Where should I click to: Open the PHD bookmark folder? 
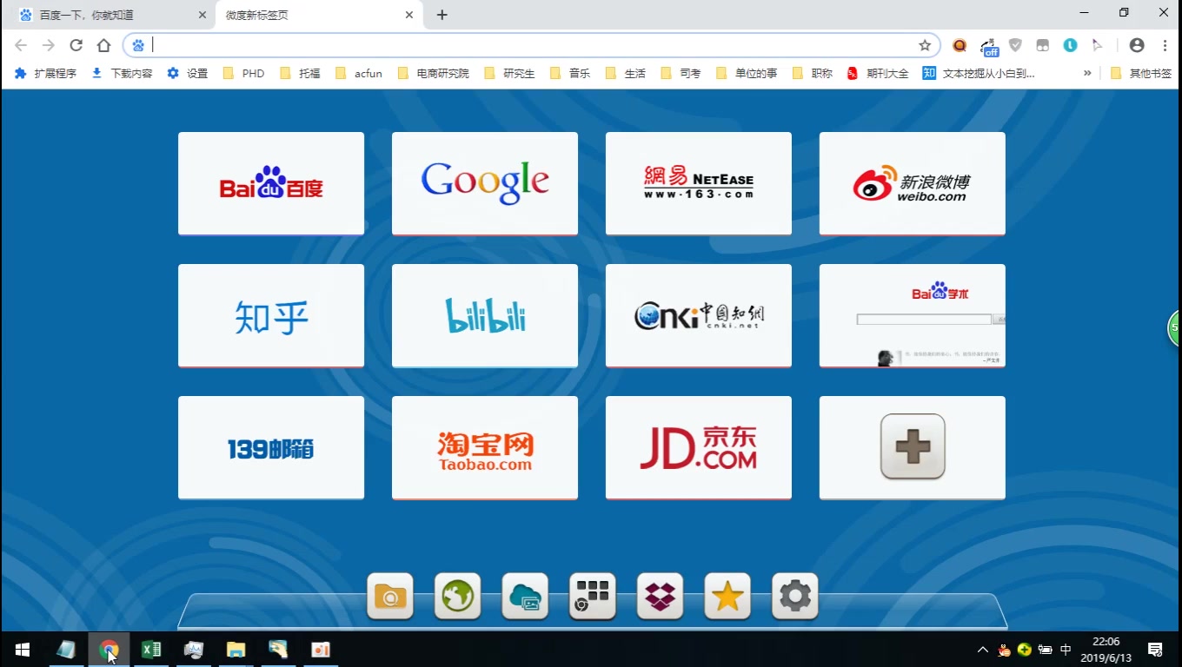click(244, 73)
